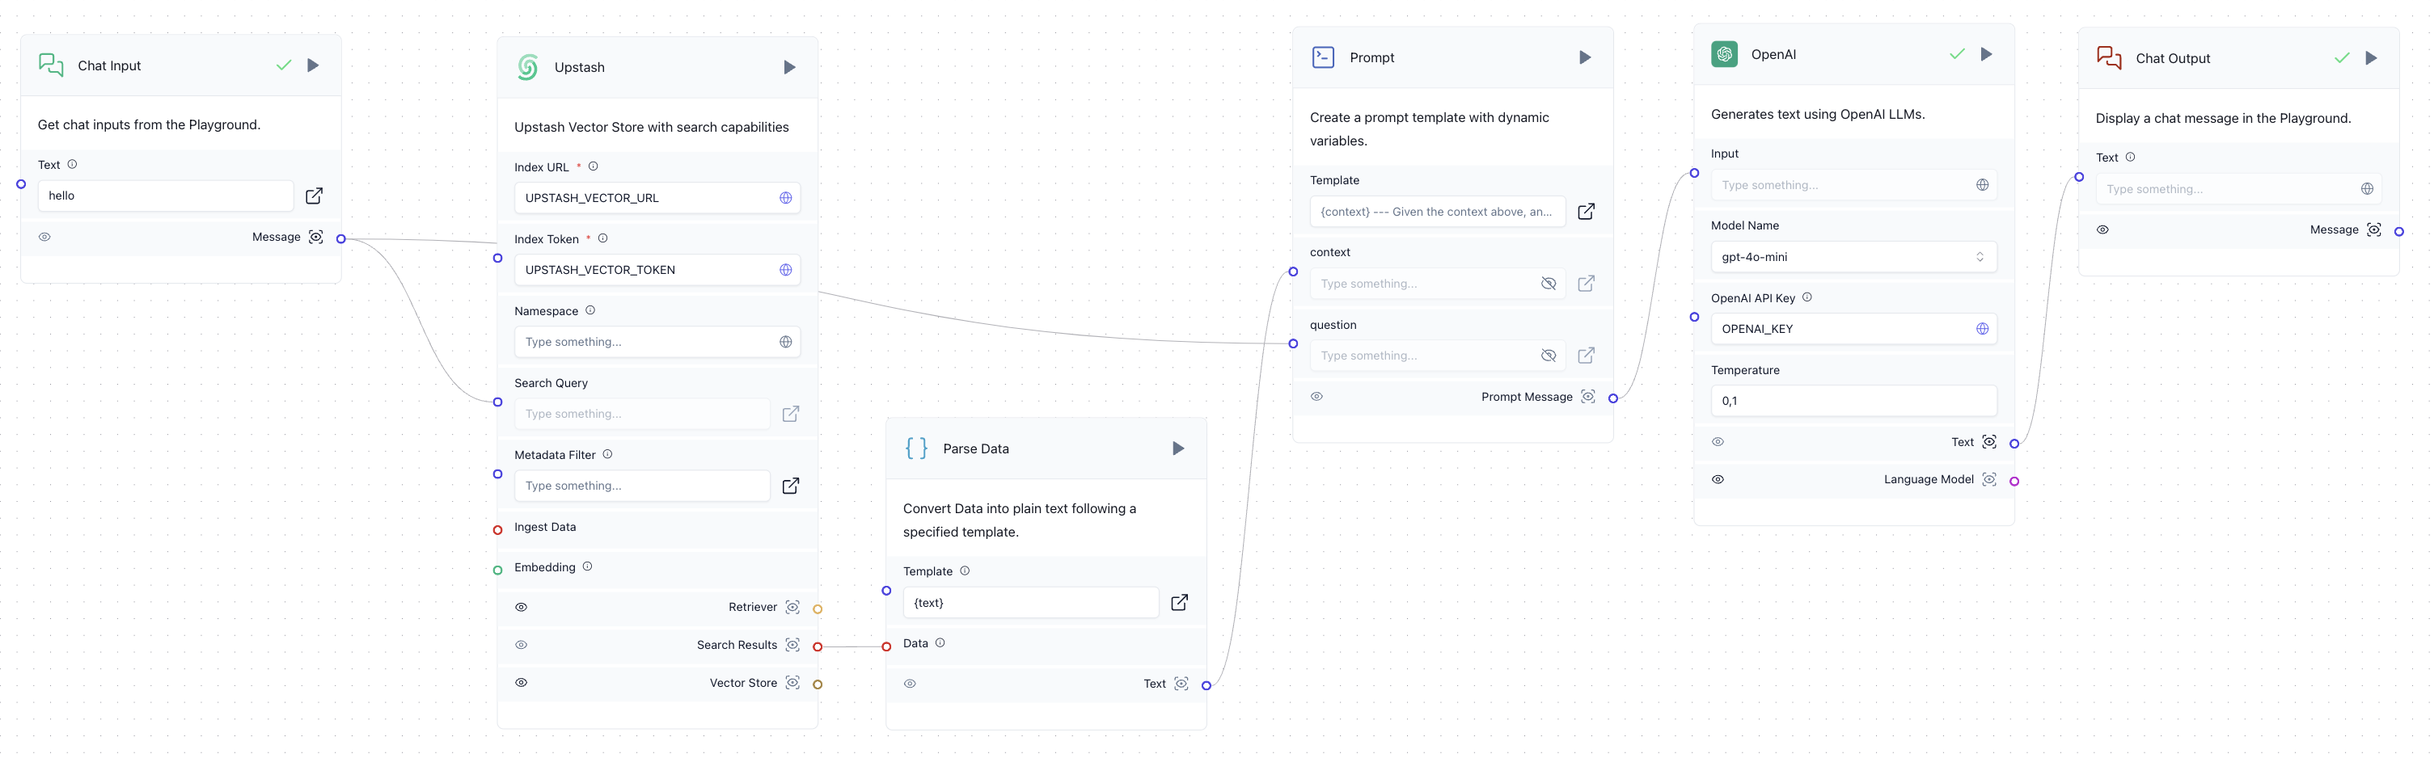Viewport: 2434px width, 758px height.
Task: Run the Chat Input component
Action: 313,65
